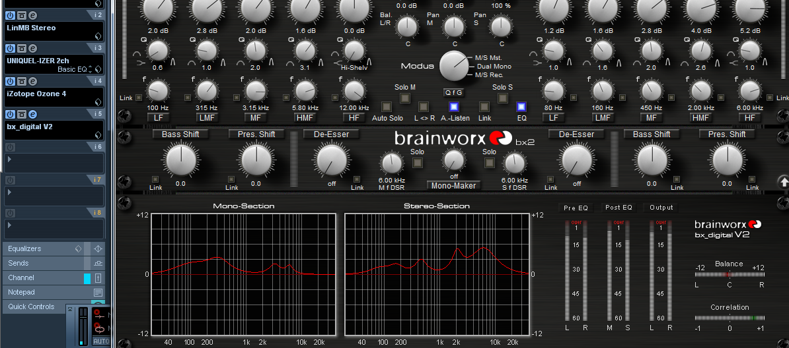Click the Post EQ meter label
Viewport: 789px width, 348px height.
click(619, 208)
